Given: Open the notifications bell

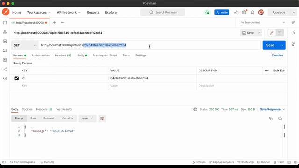Looking at the screenshot, I should [x=252, y=13].
